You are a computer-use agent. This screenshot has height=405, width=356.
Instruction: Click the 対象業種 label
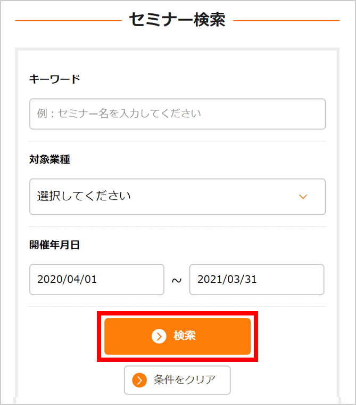[49, 159]
